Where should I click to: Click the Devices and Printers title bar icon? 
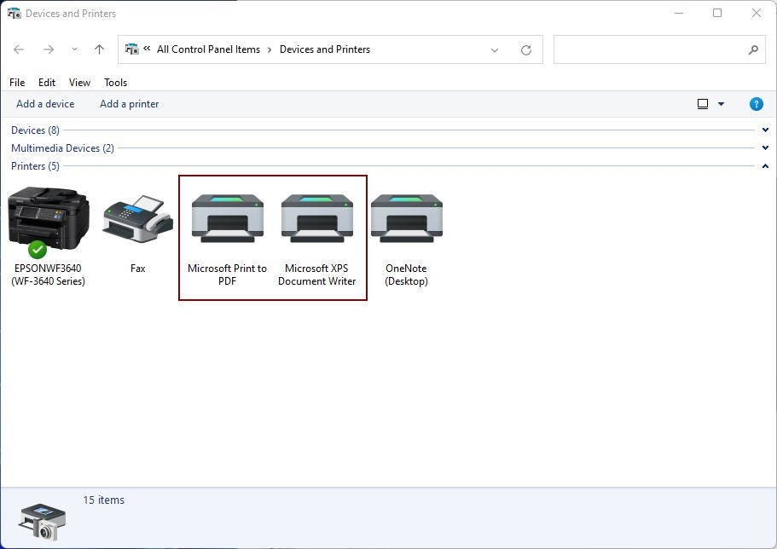pyautogui.click(x=14, y=14)
